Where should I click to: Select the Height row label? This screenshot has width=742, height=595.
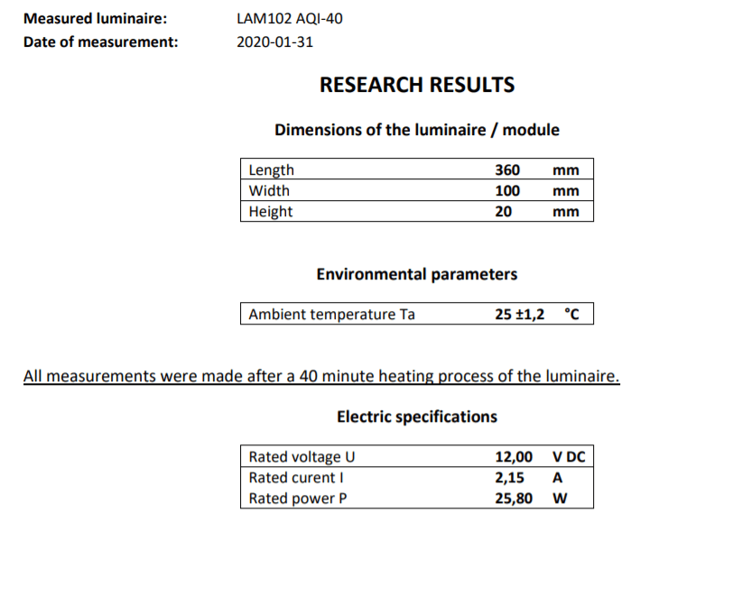271,212
